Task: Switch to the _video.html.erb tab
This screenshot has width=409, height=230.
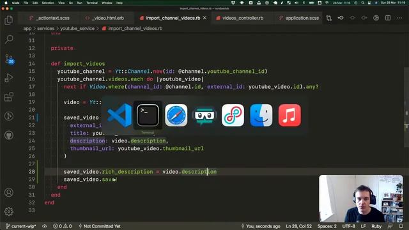Action: (x=105, y=18)
